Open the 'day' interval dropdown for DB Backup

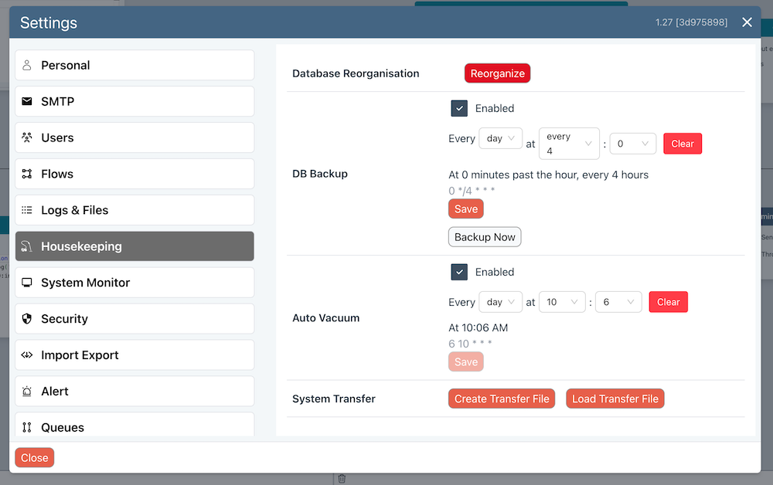click(501, 138)
